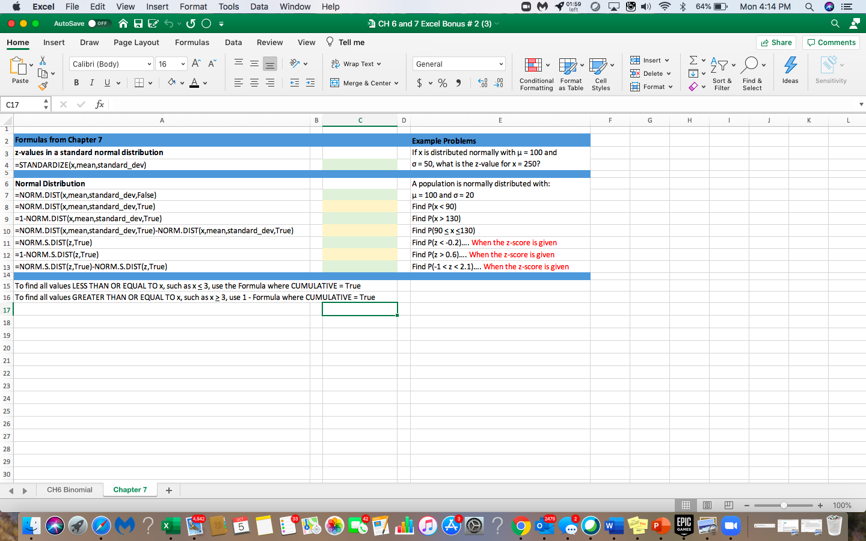This screenshot has height=541, width=866.
Task: Click the Delete cells button
Action: [649, 73]
